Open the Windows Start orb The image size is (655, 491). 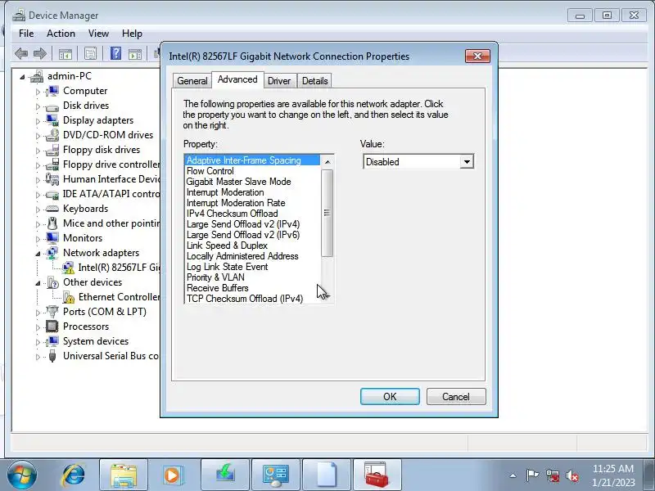[x=22, y=475]
